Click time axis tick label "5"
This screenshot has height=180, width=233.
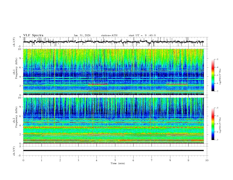click(x=115, y=160)
